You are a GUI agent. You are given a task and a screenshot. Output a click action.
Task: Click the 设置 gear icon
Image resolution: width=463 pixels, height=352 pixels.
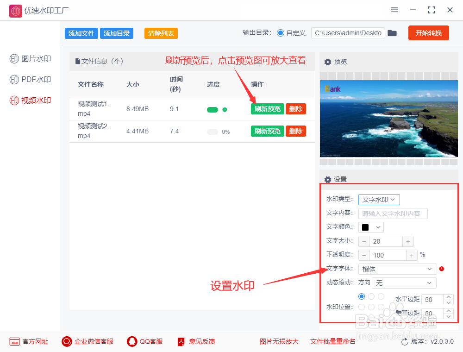tap(327, 180)
